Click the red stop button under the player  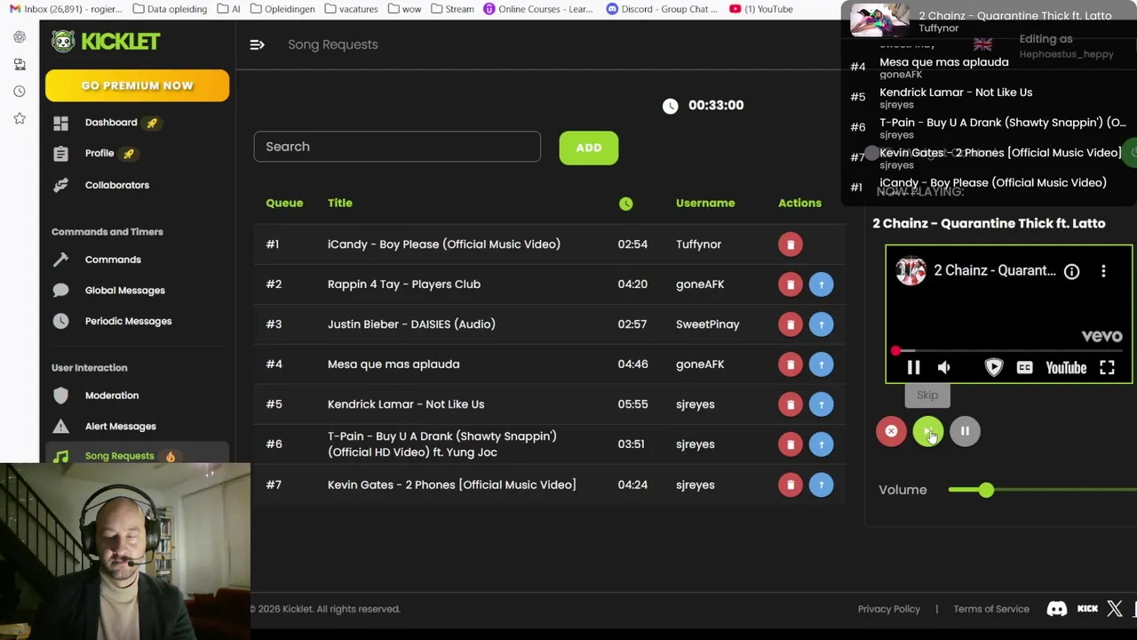tap(891, 431)
